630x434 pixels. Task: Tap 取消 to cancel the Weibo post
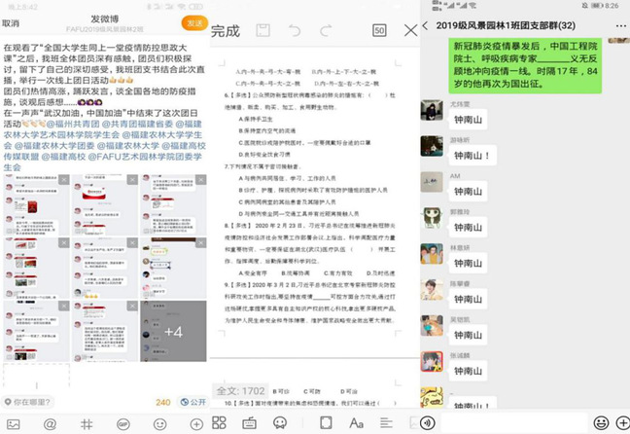[15, 21]
